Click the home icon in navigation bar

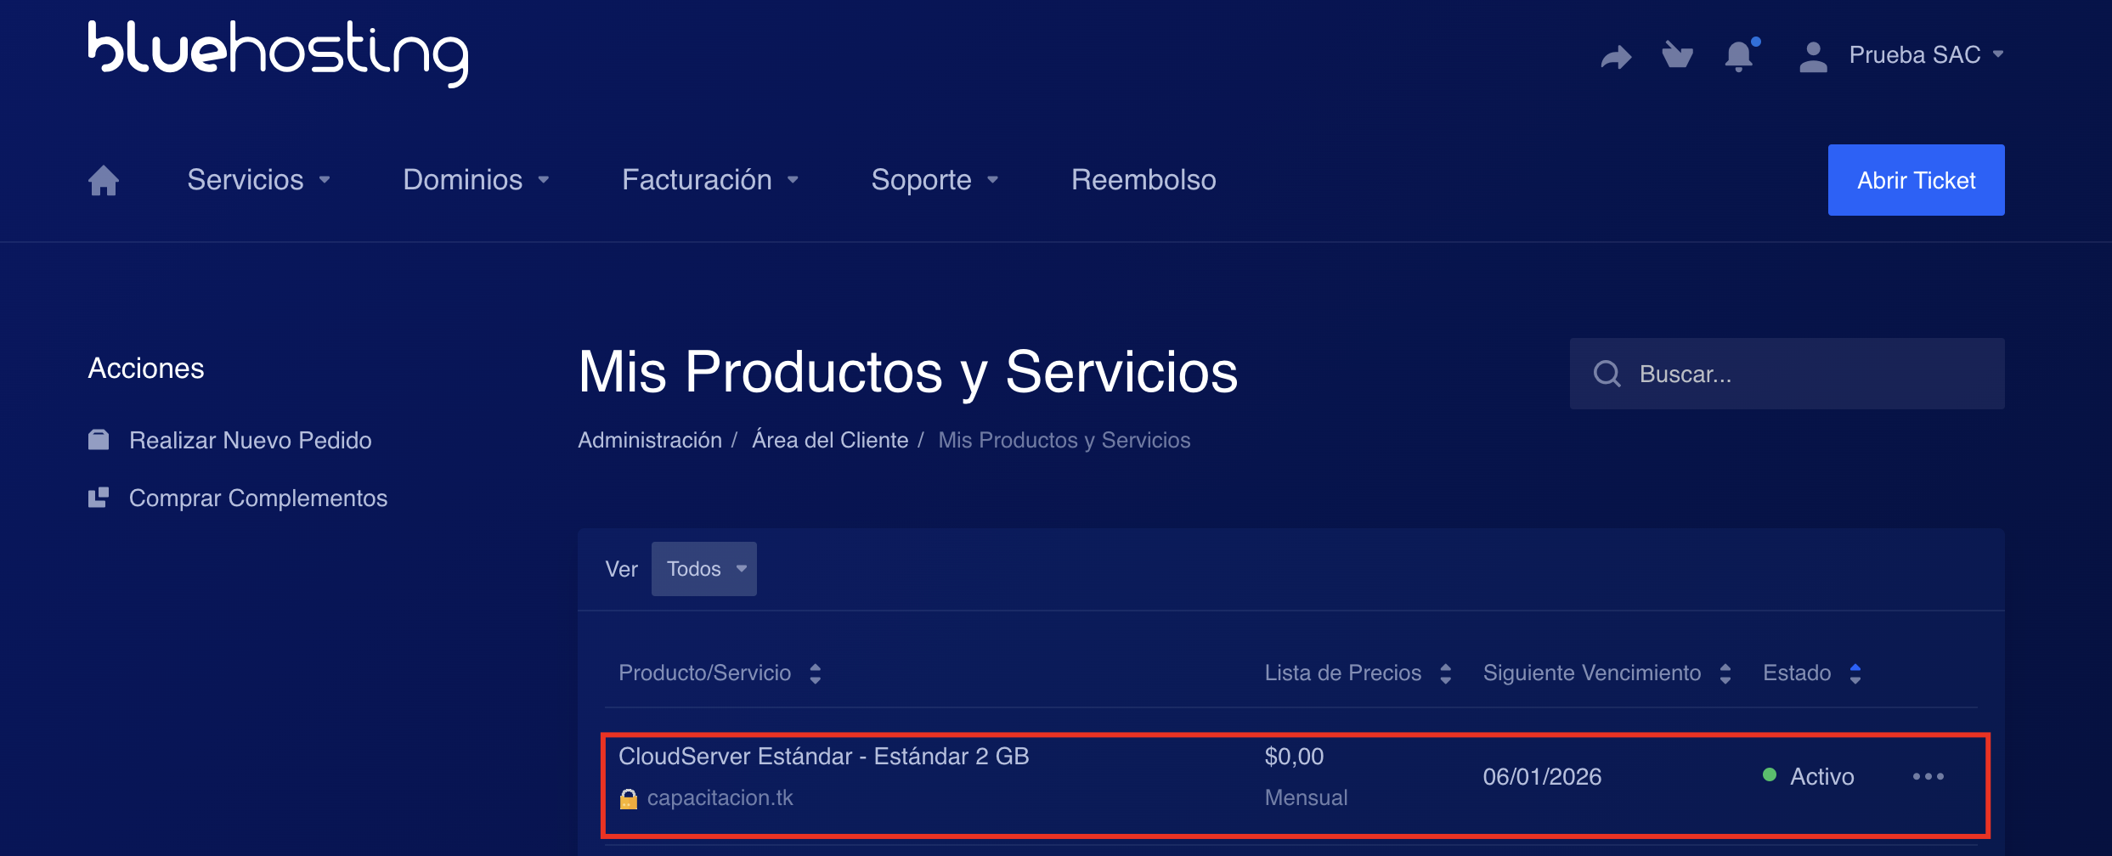[x=104, y=180]
